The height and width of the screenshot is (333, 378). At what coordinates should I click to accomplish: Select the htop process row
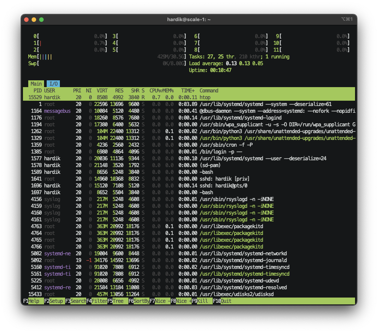(x=189, y=97)
